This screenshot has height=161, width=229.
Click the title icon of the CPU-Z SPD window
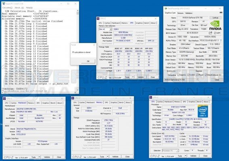[x=98, y=19]
